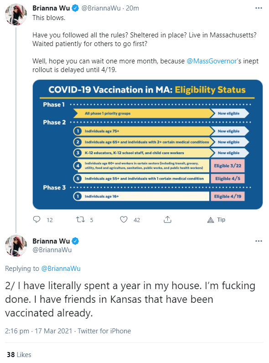Click the reply speech bubble icon

click(x=36, y=219)
